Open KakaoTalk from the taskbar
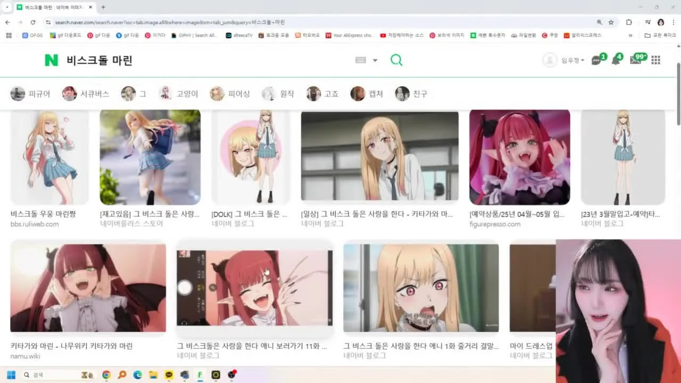The width and height of the screenshot is (681, 383). pos(169,375)
